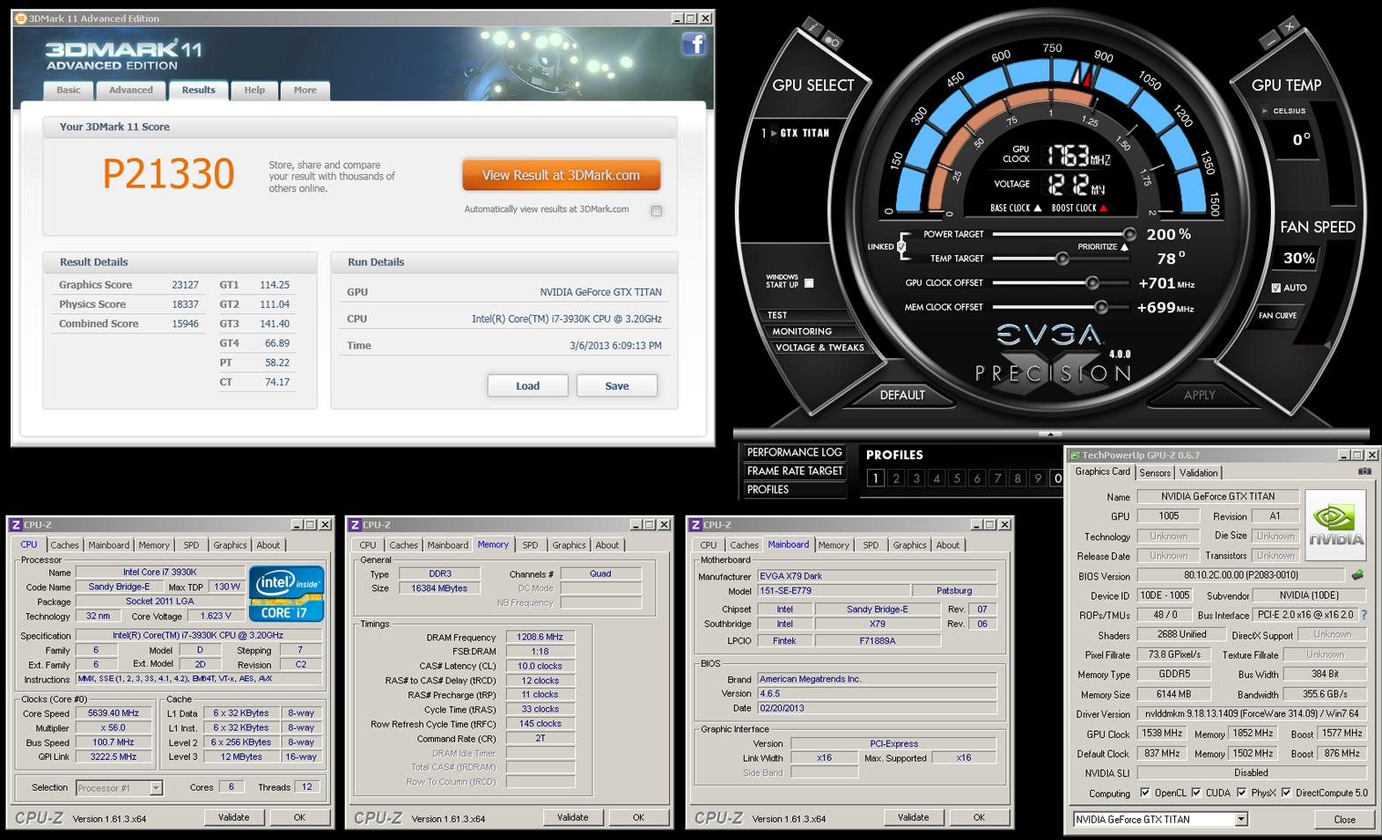
Task: Open the 3DMark Help tab
Action: (x=254, y=90)
